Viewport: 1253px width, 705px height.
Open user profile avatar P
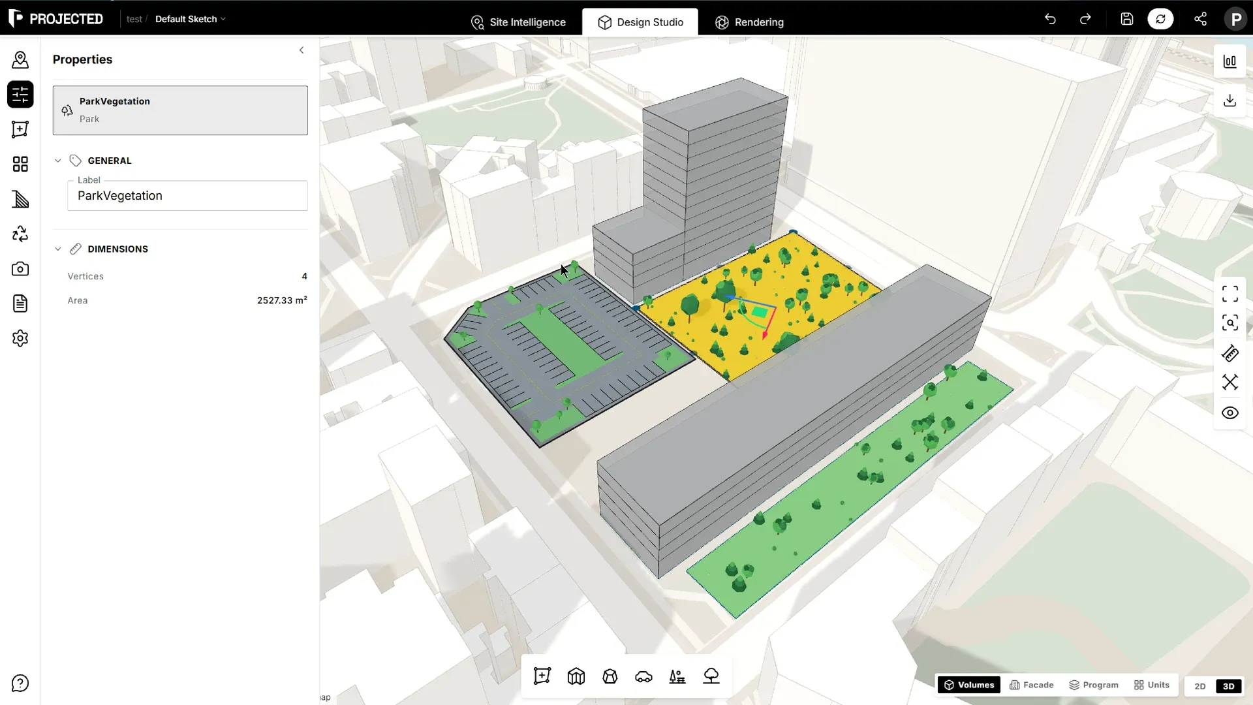[x=1235, y=19]
